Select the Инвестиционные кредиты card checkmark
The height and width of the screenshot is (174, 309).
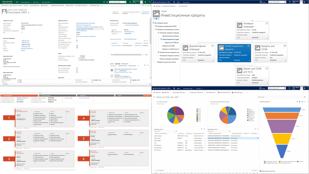tap(250, 60)
